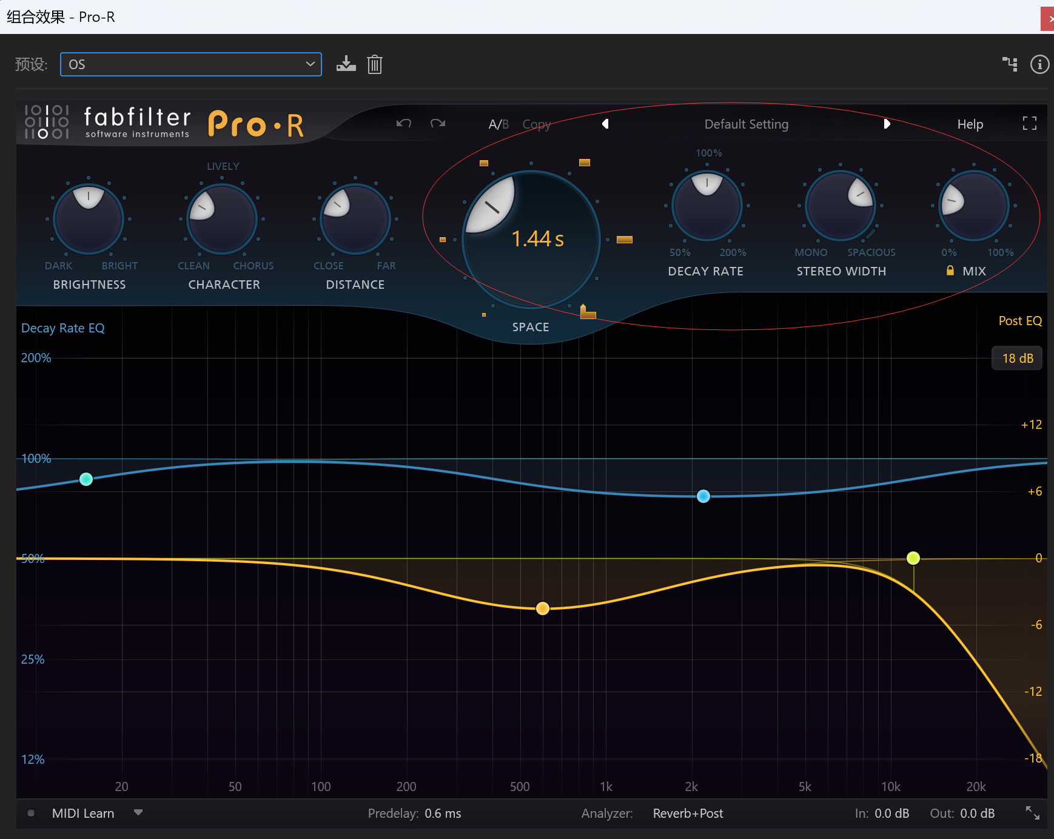Click the CLOSE label under Distance
This screenshot has width=1054, height=839.
329,266
